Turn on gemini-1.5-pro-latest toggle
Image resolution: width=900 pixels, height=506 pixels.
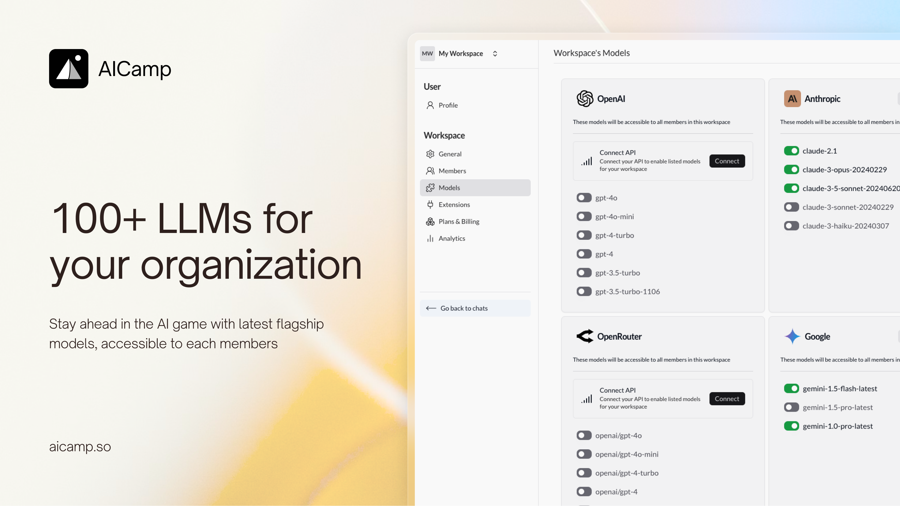(791, 407)
